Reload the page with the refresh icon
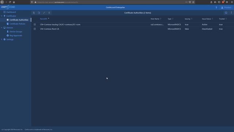Viewport: 234px width, 132px height. coord(10,2)
